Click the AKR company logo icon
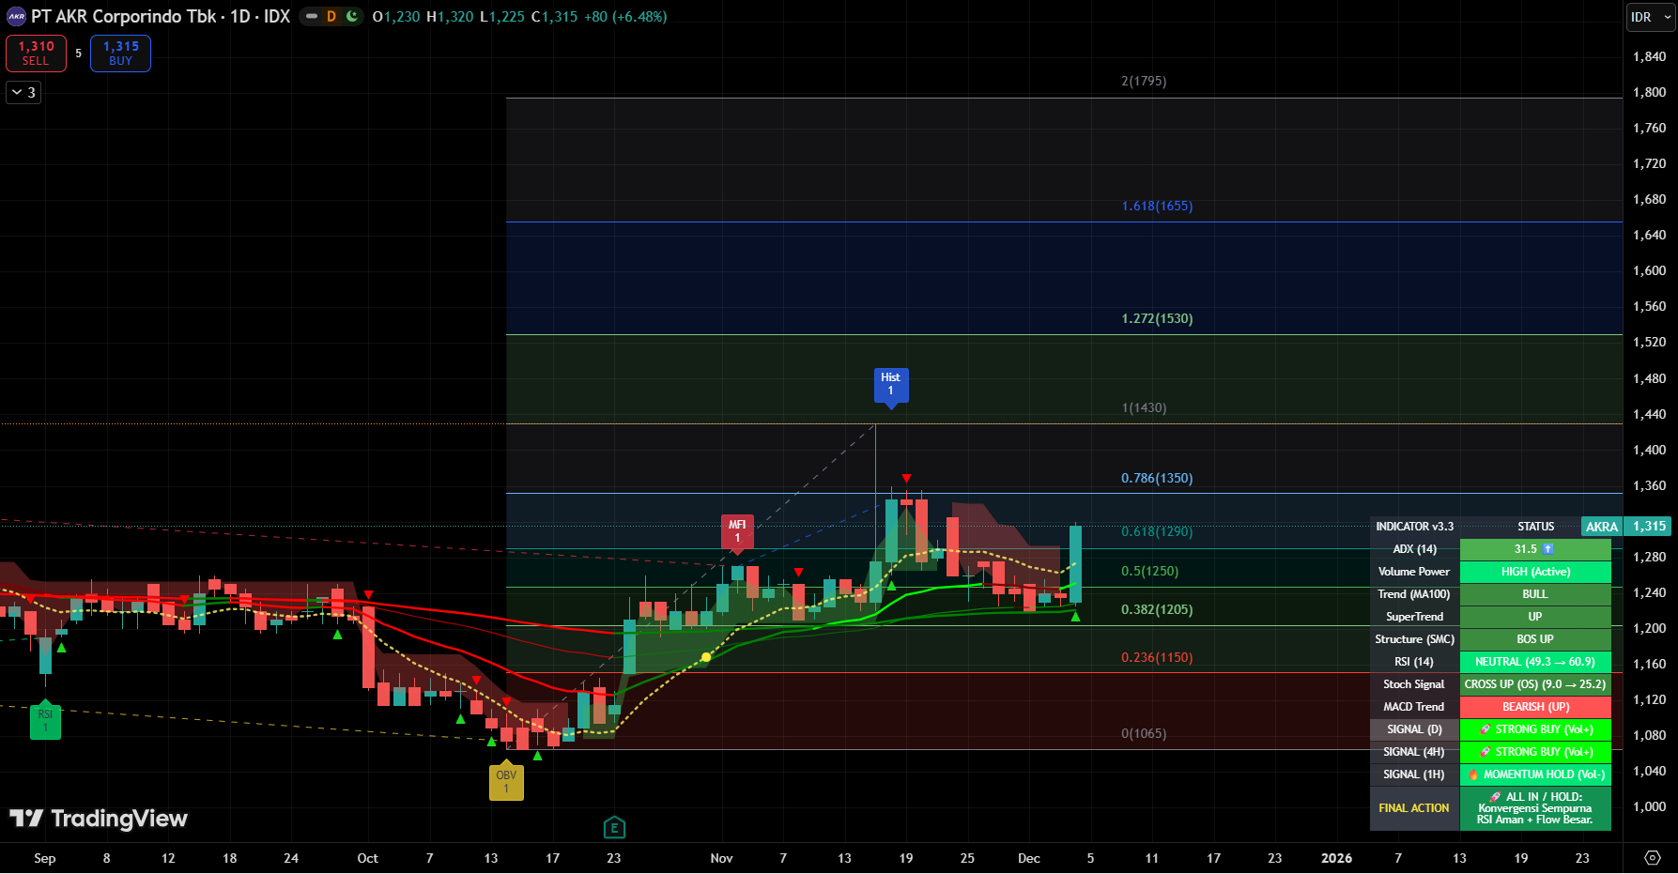Screen dimensions: 1678x874 pyautogui.click(x=16, y=17)
